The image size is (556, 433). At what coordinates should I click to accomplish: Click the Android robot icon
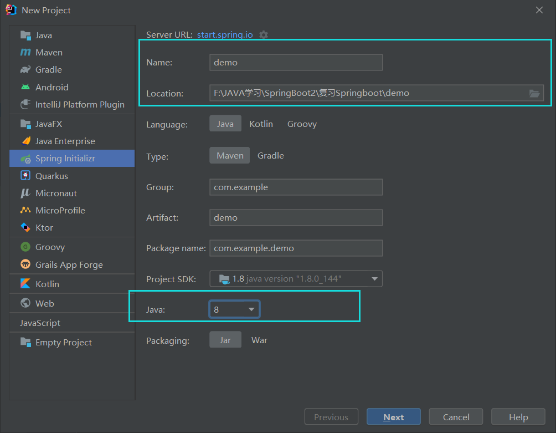(25, 87)
